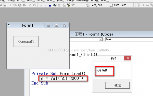Click the Private Sub Form_Load() code line
This screenshot has height=96, width=153.
pos(58,73)
